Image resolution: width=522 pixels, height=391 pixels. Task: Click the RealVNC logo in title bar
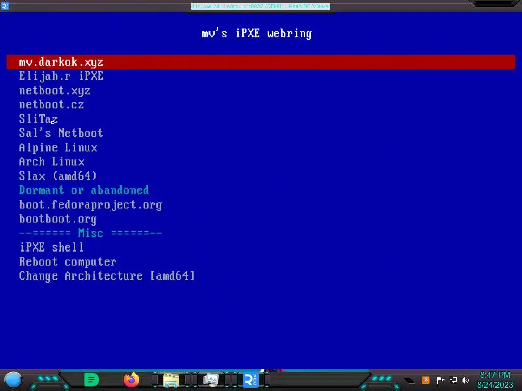point(5,6)
